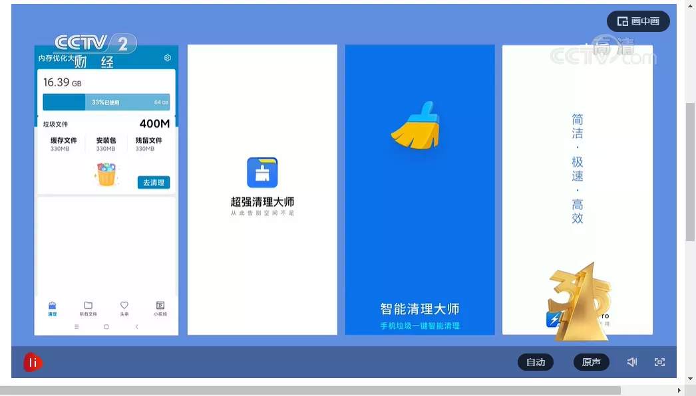Click the 垃圾文件 label
The image size is (696, 396).
click(x=55, y=124)
